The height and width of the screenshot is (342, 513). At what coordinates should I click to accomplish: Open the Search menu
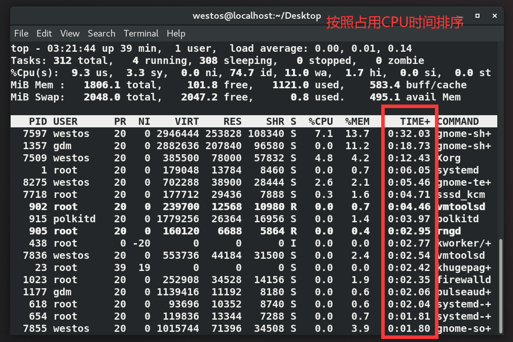(101, 33)
